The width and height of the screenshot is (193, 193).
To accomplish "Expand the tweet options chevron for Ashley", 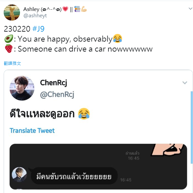I will 190,9.
